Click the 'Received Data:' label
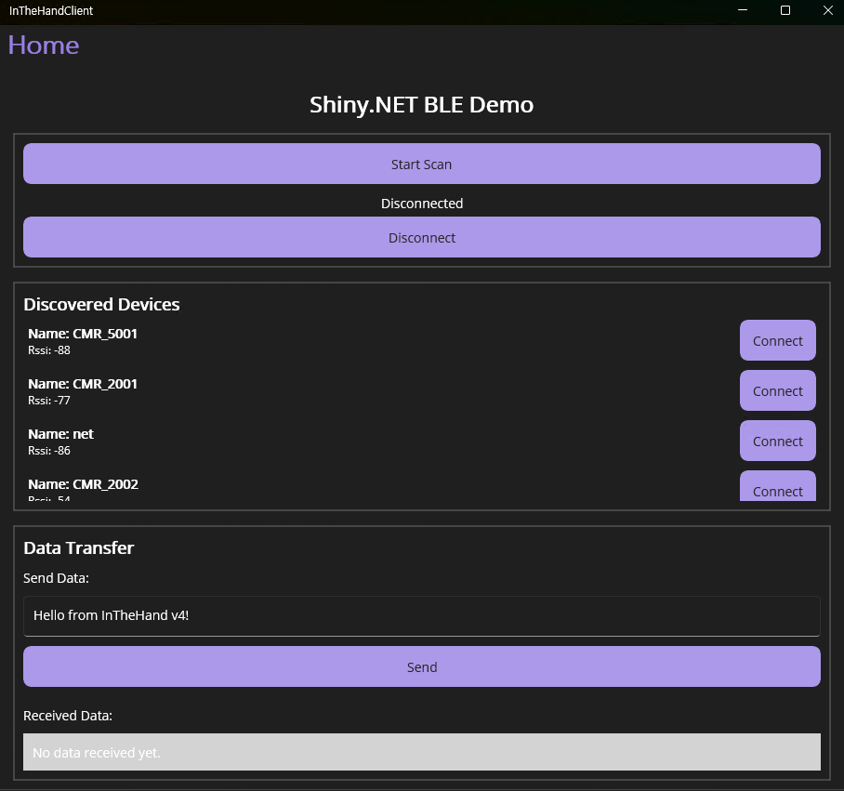This screenshot has width=844, height=791. click(68, 716)
